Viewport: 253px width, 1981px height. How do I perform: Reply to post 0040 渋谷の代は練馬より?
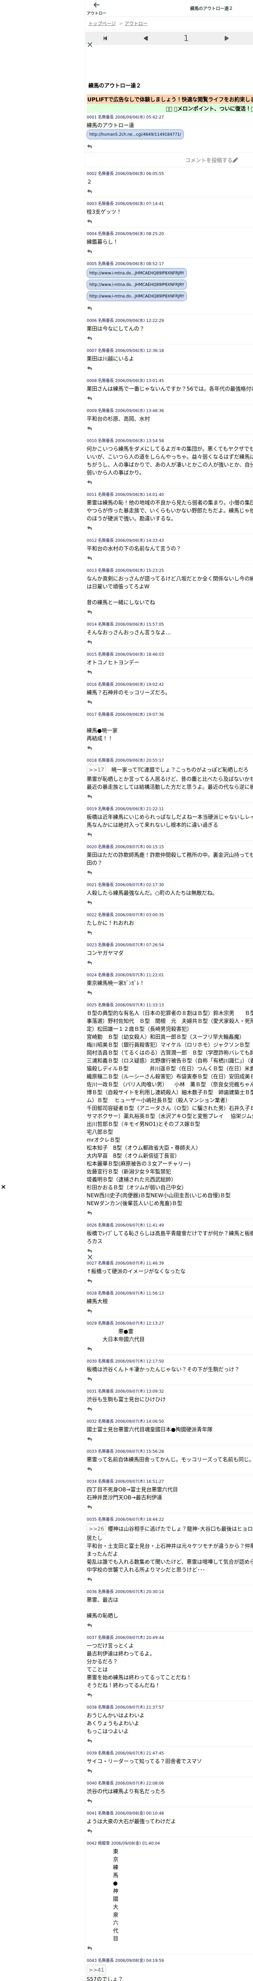pyautogui.click(x=90, y=1801)
